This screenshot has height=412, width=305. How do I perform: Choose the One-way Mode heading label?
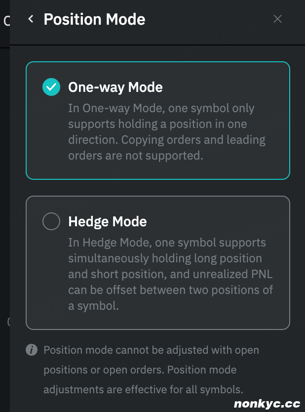point(115,87)
